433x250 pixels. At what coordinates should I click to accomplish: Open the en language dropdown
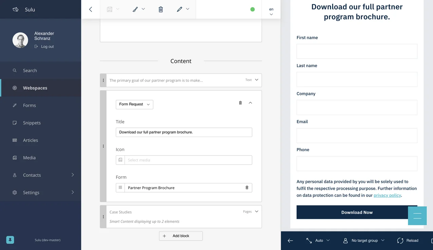(x=271, y=12)
